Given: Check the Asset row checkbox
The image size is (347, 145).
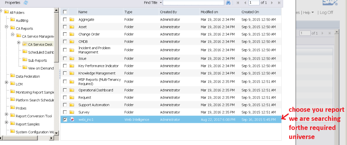Looking at the screenshot, I should point(65,27).
